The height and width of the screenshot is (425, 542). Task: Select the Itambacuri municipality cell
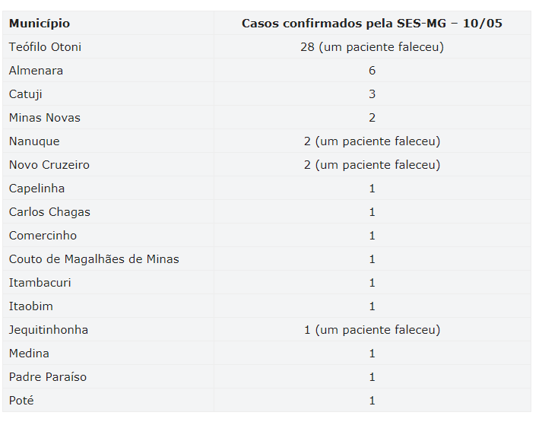pyautogui.click(x=40, y=283)
